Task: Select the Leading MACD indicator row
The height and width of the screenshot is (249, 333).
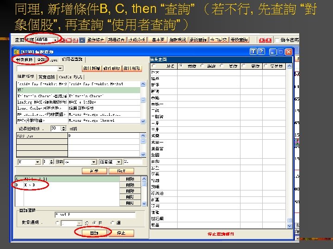Action: [x=78, y=102]
